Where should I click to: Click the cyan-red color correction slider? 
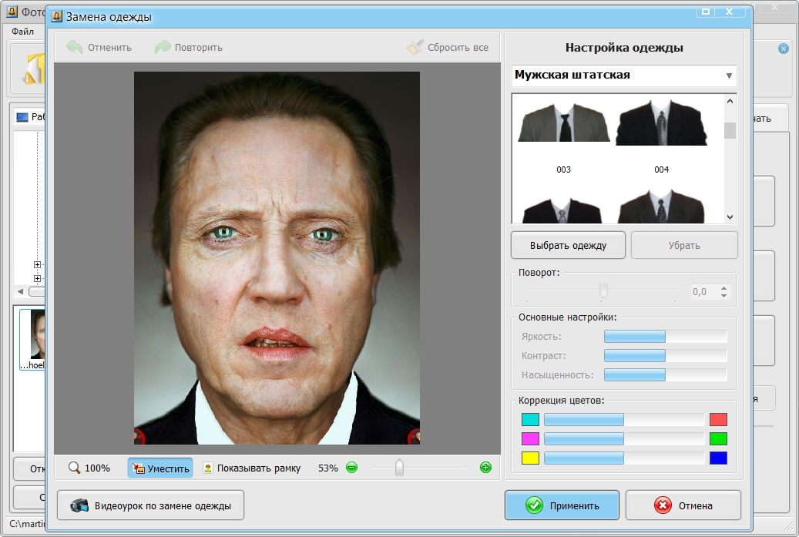[x=624, y=419]
